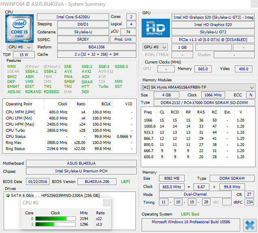258x233 pixels.
Task: Click the command rate 2T field
Action: click(249, 194)
